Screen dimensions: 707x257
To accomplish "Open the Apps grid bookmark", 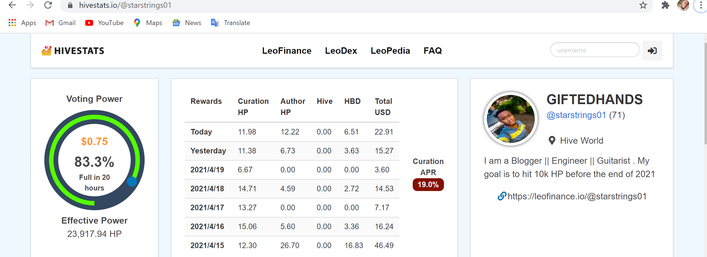I will 22,23.
